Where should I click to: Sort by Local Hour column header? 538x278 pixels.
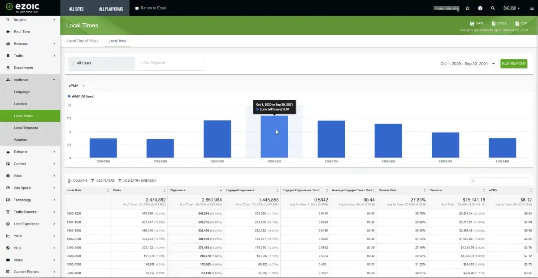(x=87, y=190)
